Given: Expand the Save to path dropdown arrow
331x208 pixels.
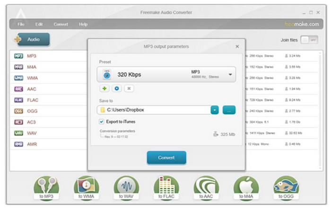Looking at the screenshot, I should 215,110.
